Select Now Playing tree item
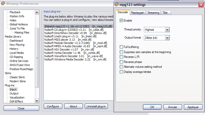 pos(17,45)
